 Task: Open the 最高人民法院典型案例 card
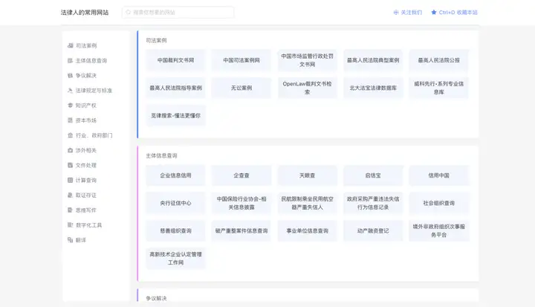click(x=373, y=60)
